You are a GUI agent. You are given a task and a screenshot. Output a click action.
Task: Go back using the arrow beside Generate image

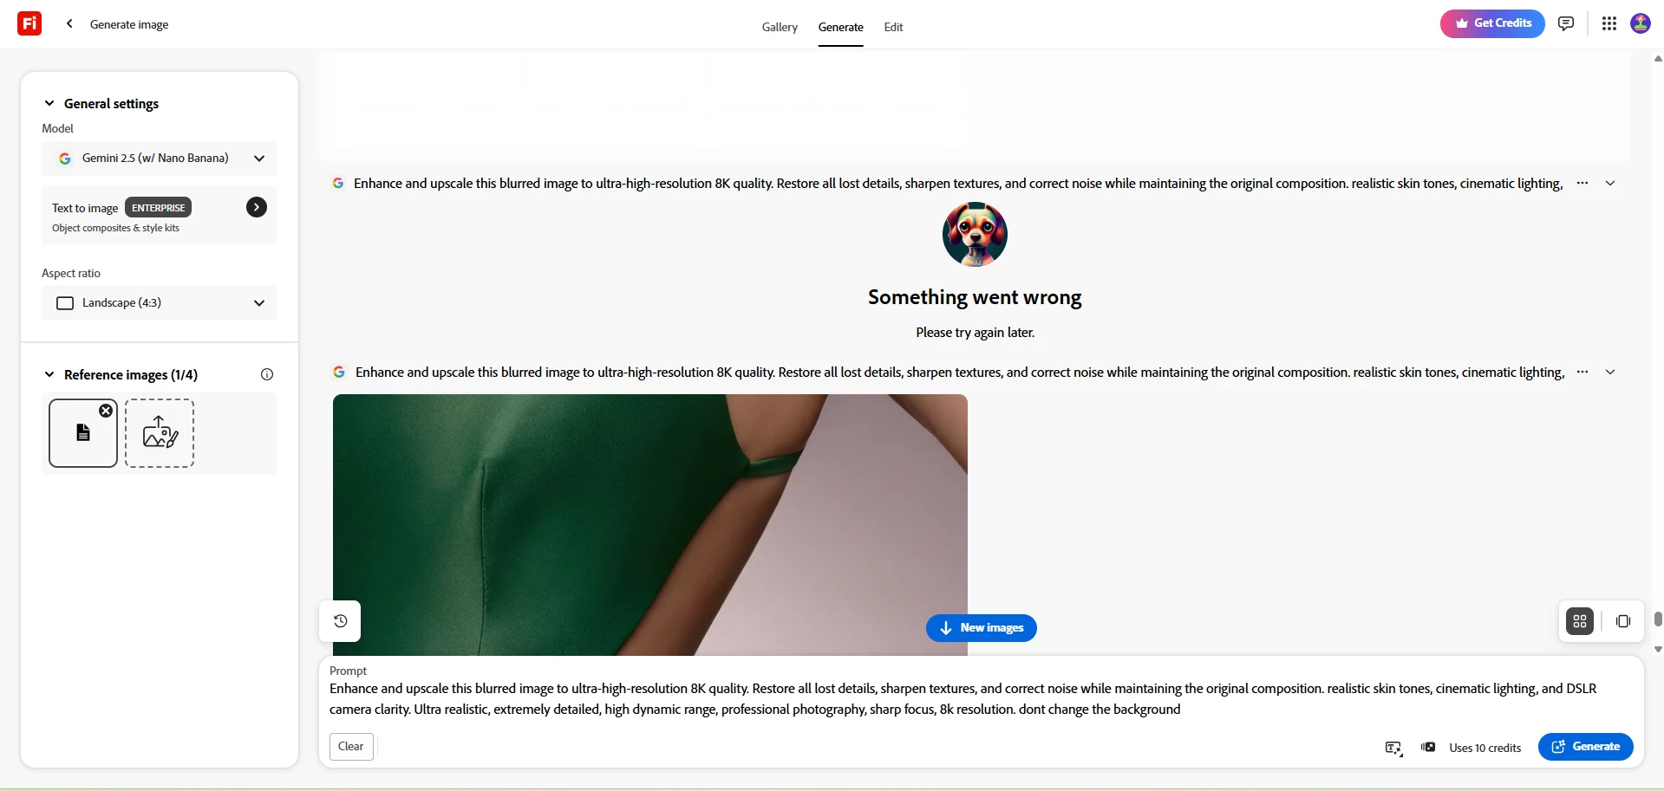(x=69, y=24)
